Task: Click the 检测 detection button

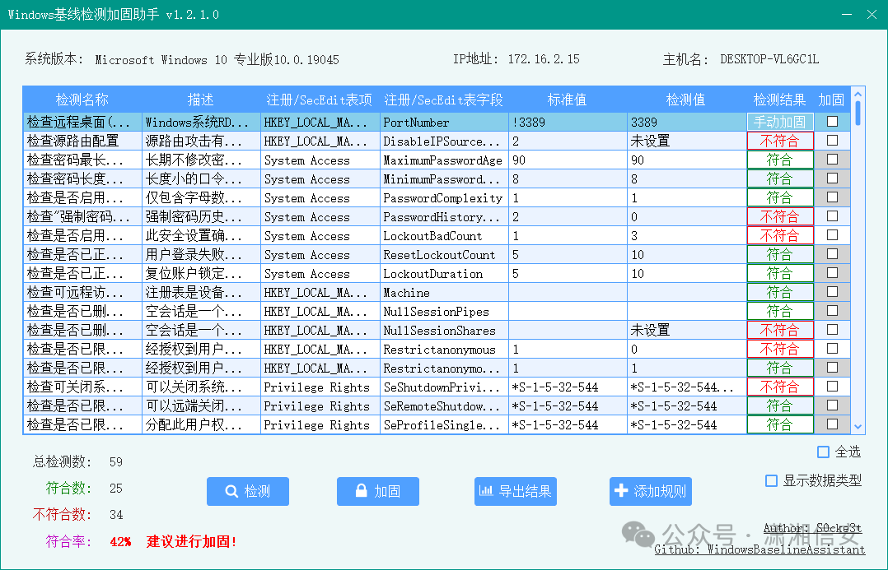Action: pyautogui.click(x=247, y=491)
